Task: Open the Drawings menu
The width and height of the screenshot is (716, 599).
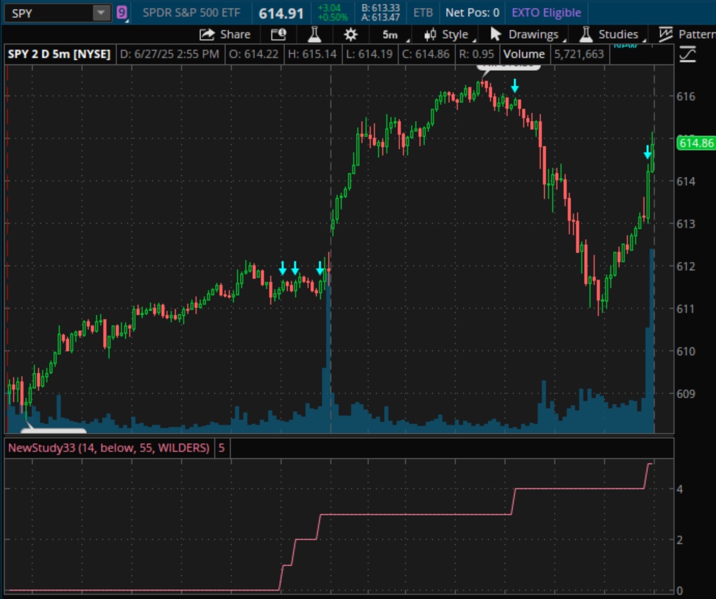Action: click(527, 35)
